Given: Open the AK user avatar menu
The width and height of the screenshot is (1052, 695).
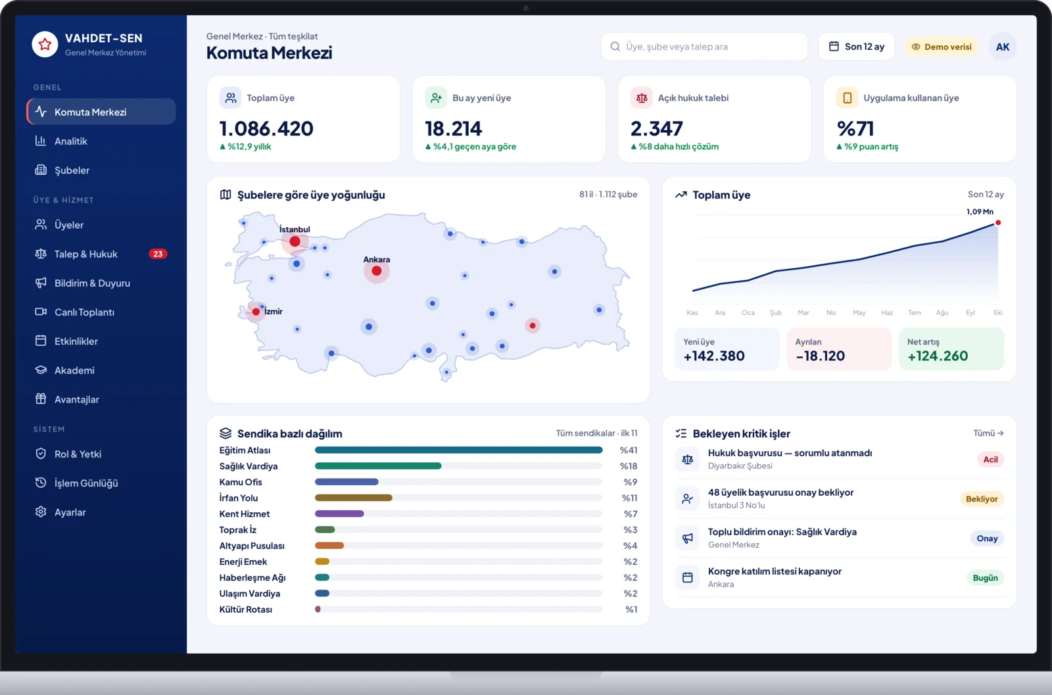Looking at the screenshot, I should pyautogui.click(x=1002, y=47).
